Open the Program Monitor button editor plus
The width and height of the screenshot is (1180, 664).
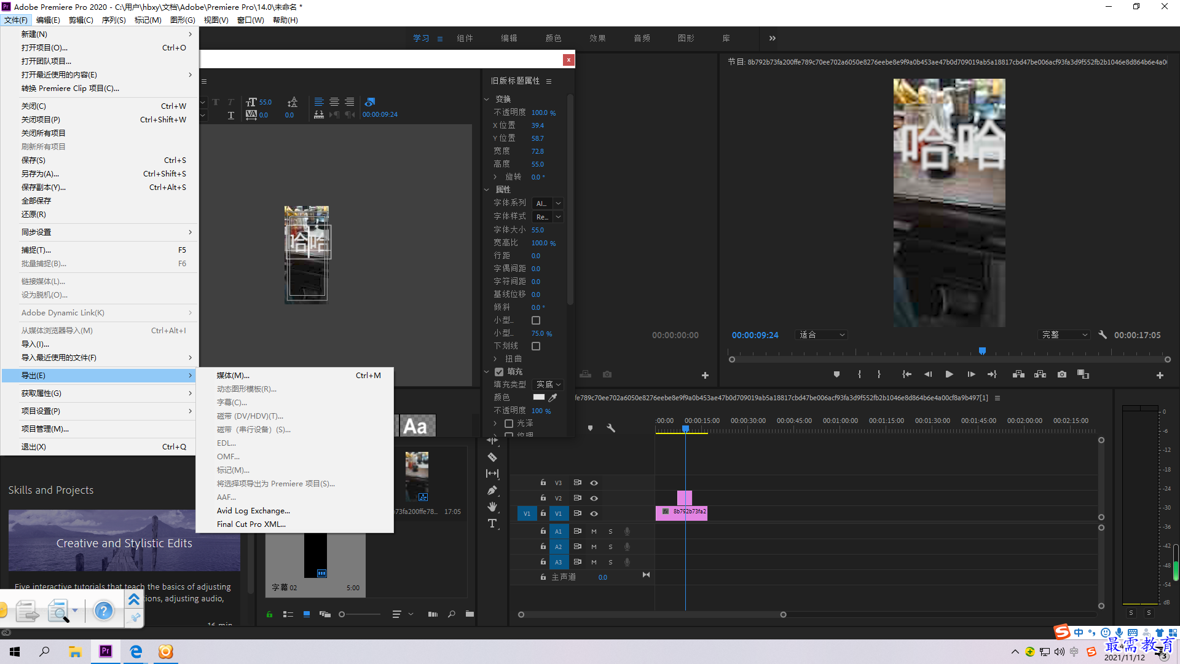point(1160,375)
